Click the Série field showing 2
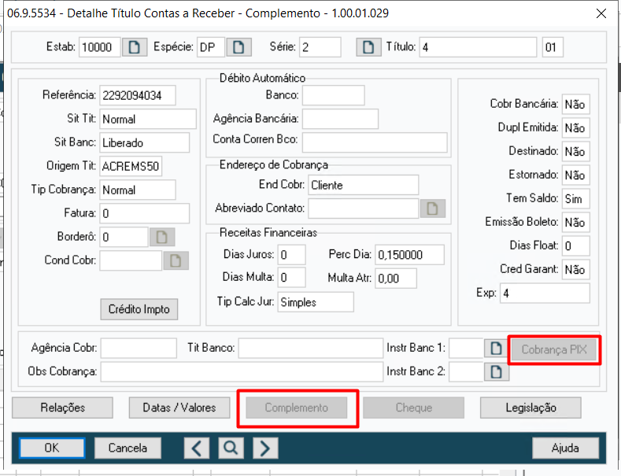 (x=320, y=47)
